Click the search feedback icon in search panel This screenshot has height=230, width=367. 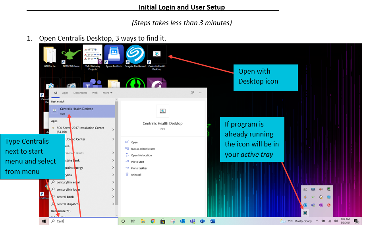click(x=192, y=93)
